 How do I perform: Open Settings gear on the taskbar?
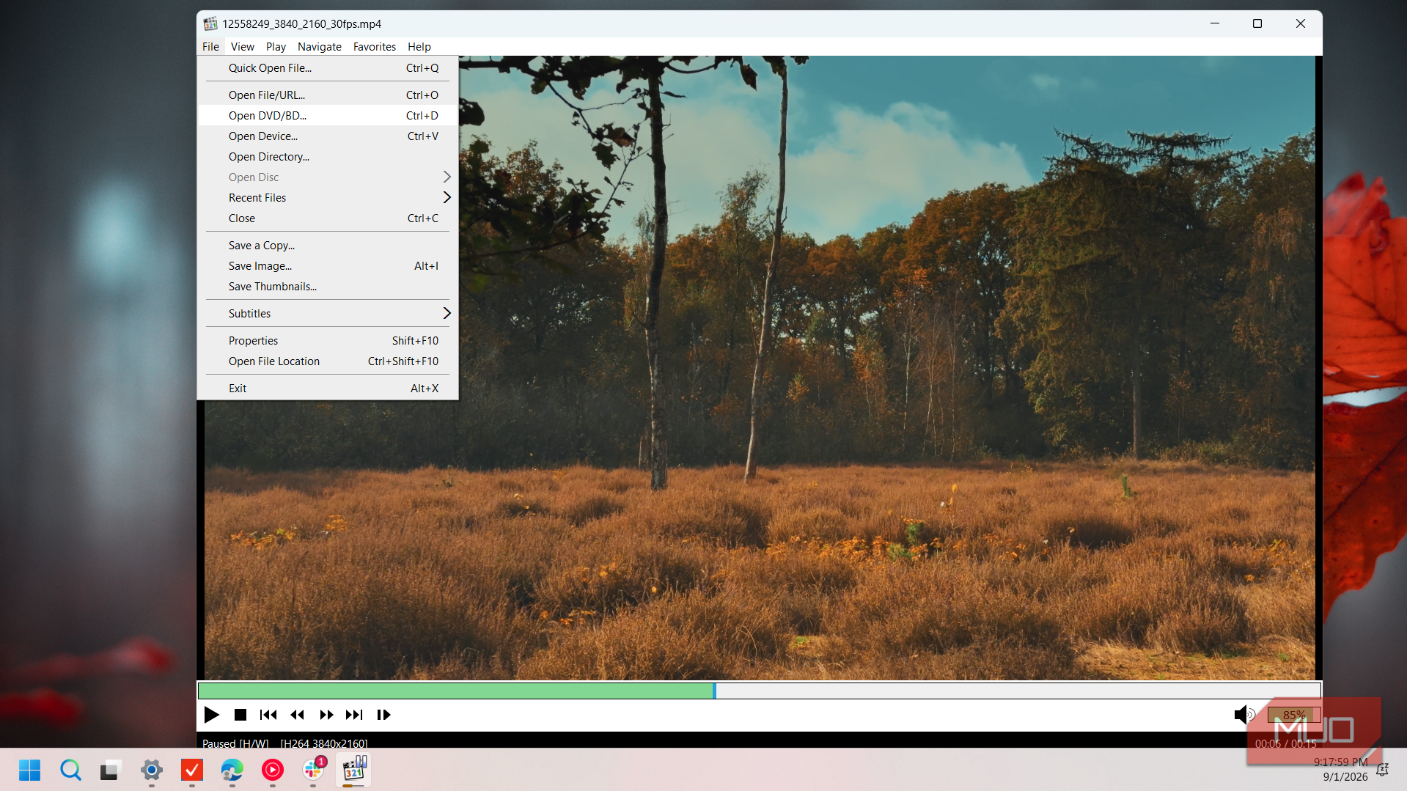click(x=152, y=770)
